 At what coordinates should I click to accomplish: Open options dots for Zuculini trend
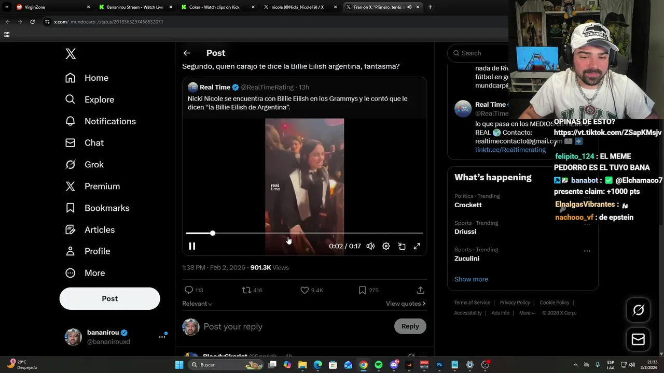click(587, 251)
